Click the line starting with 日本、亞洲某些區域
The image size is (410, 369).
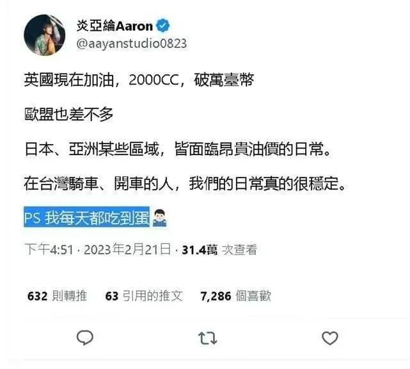click(178, 149)
